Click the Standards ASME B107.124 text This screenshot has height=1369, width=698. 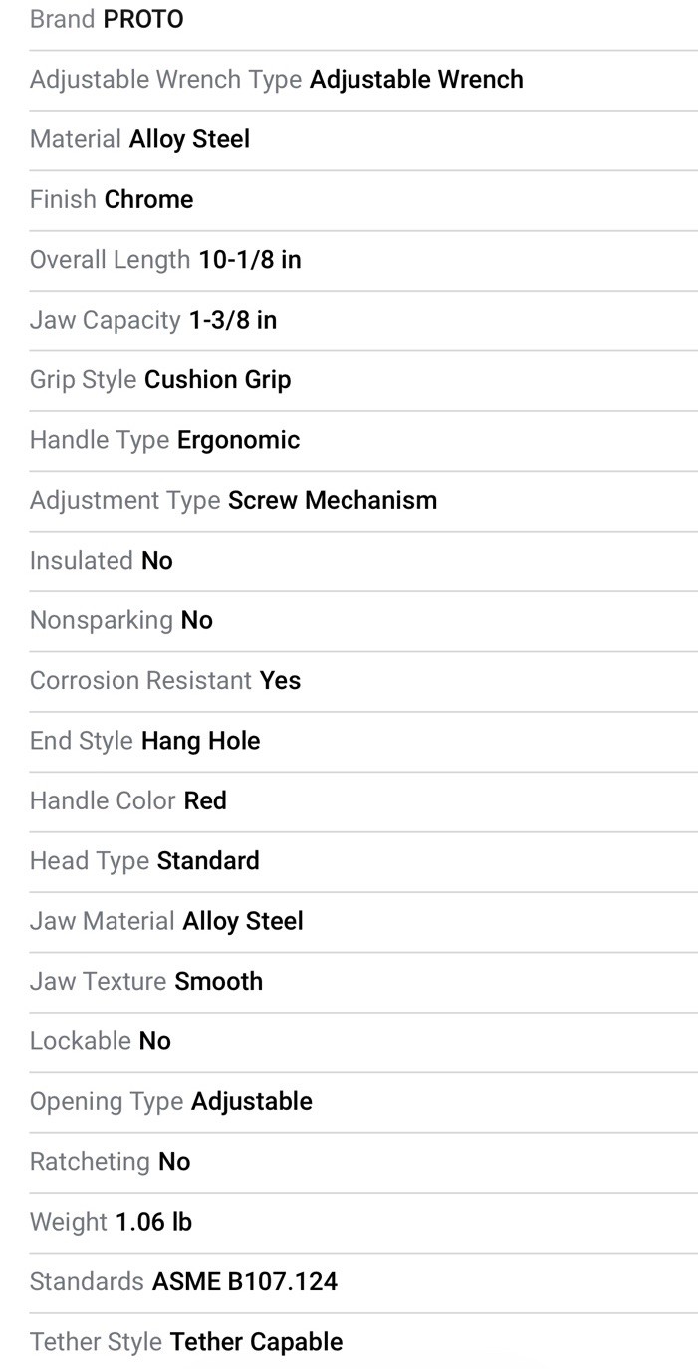(183, 1282)
